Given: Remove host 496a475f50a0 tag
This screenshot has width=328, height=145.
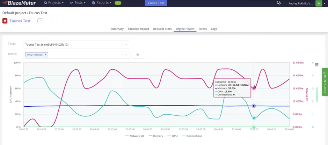Looking at the screenshot, I should point(45,55).
